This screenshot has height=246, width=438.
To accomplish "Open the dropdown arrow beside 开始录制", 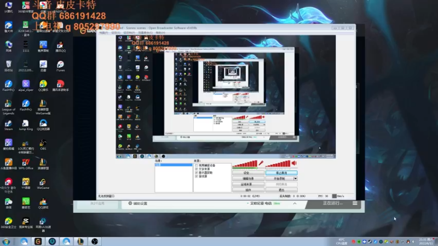I will click(x=295, y=179).
